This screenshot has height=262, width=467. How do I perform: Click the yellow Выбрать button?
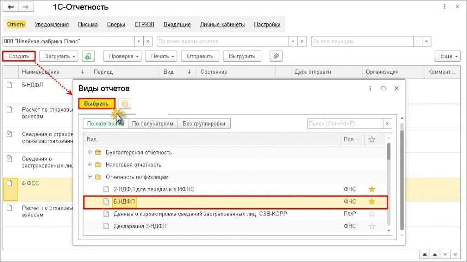[x=97, y=103]
